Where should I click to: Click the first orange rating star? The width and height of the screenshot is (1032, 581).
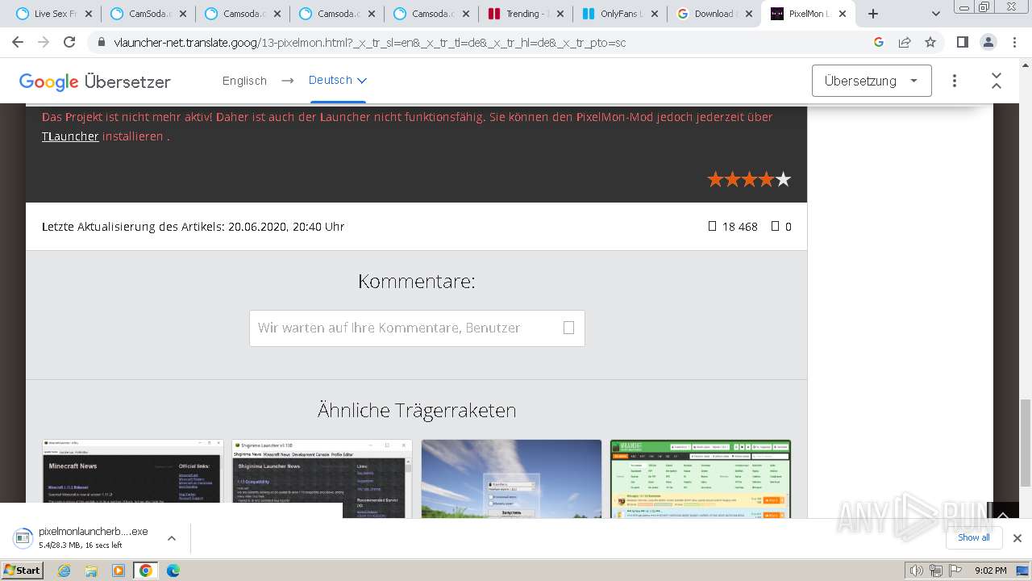point(715,179)
